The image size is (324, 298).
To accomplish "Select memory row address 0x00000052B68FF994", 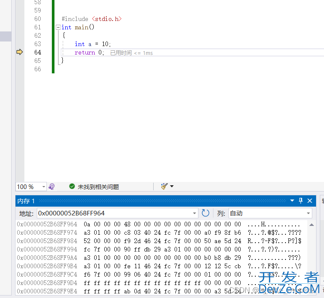I will tap(47, 249).
